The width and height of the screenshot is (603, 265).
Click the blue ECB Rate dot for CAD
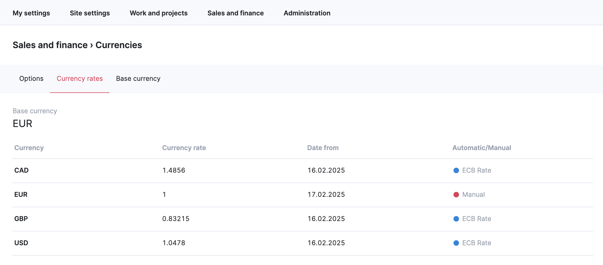(456, 170)
